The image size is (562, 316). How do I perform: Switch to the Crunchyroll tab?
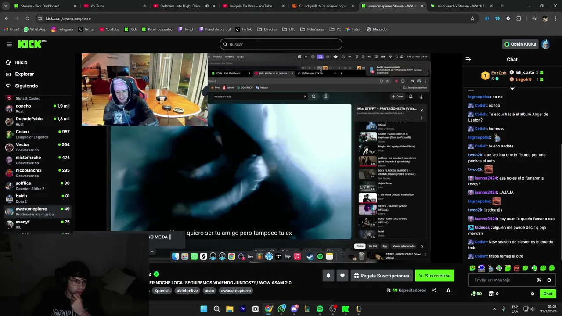tap(323, 6)
